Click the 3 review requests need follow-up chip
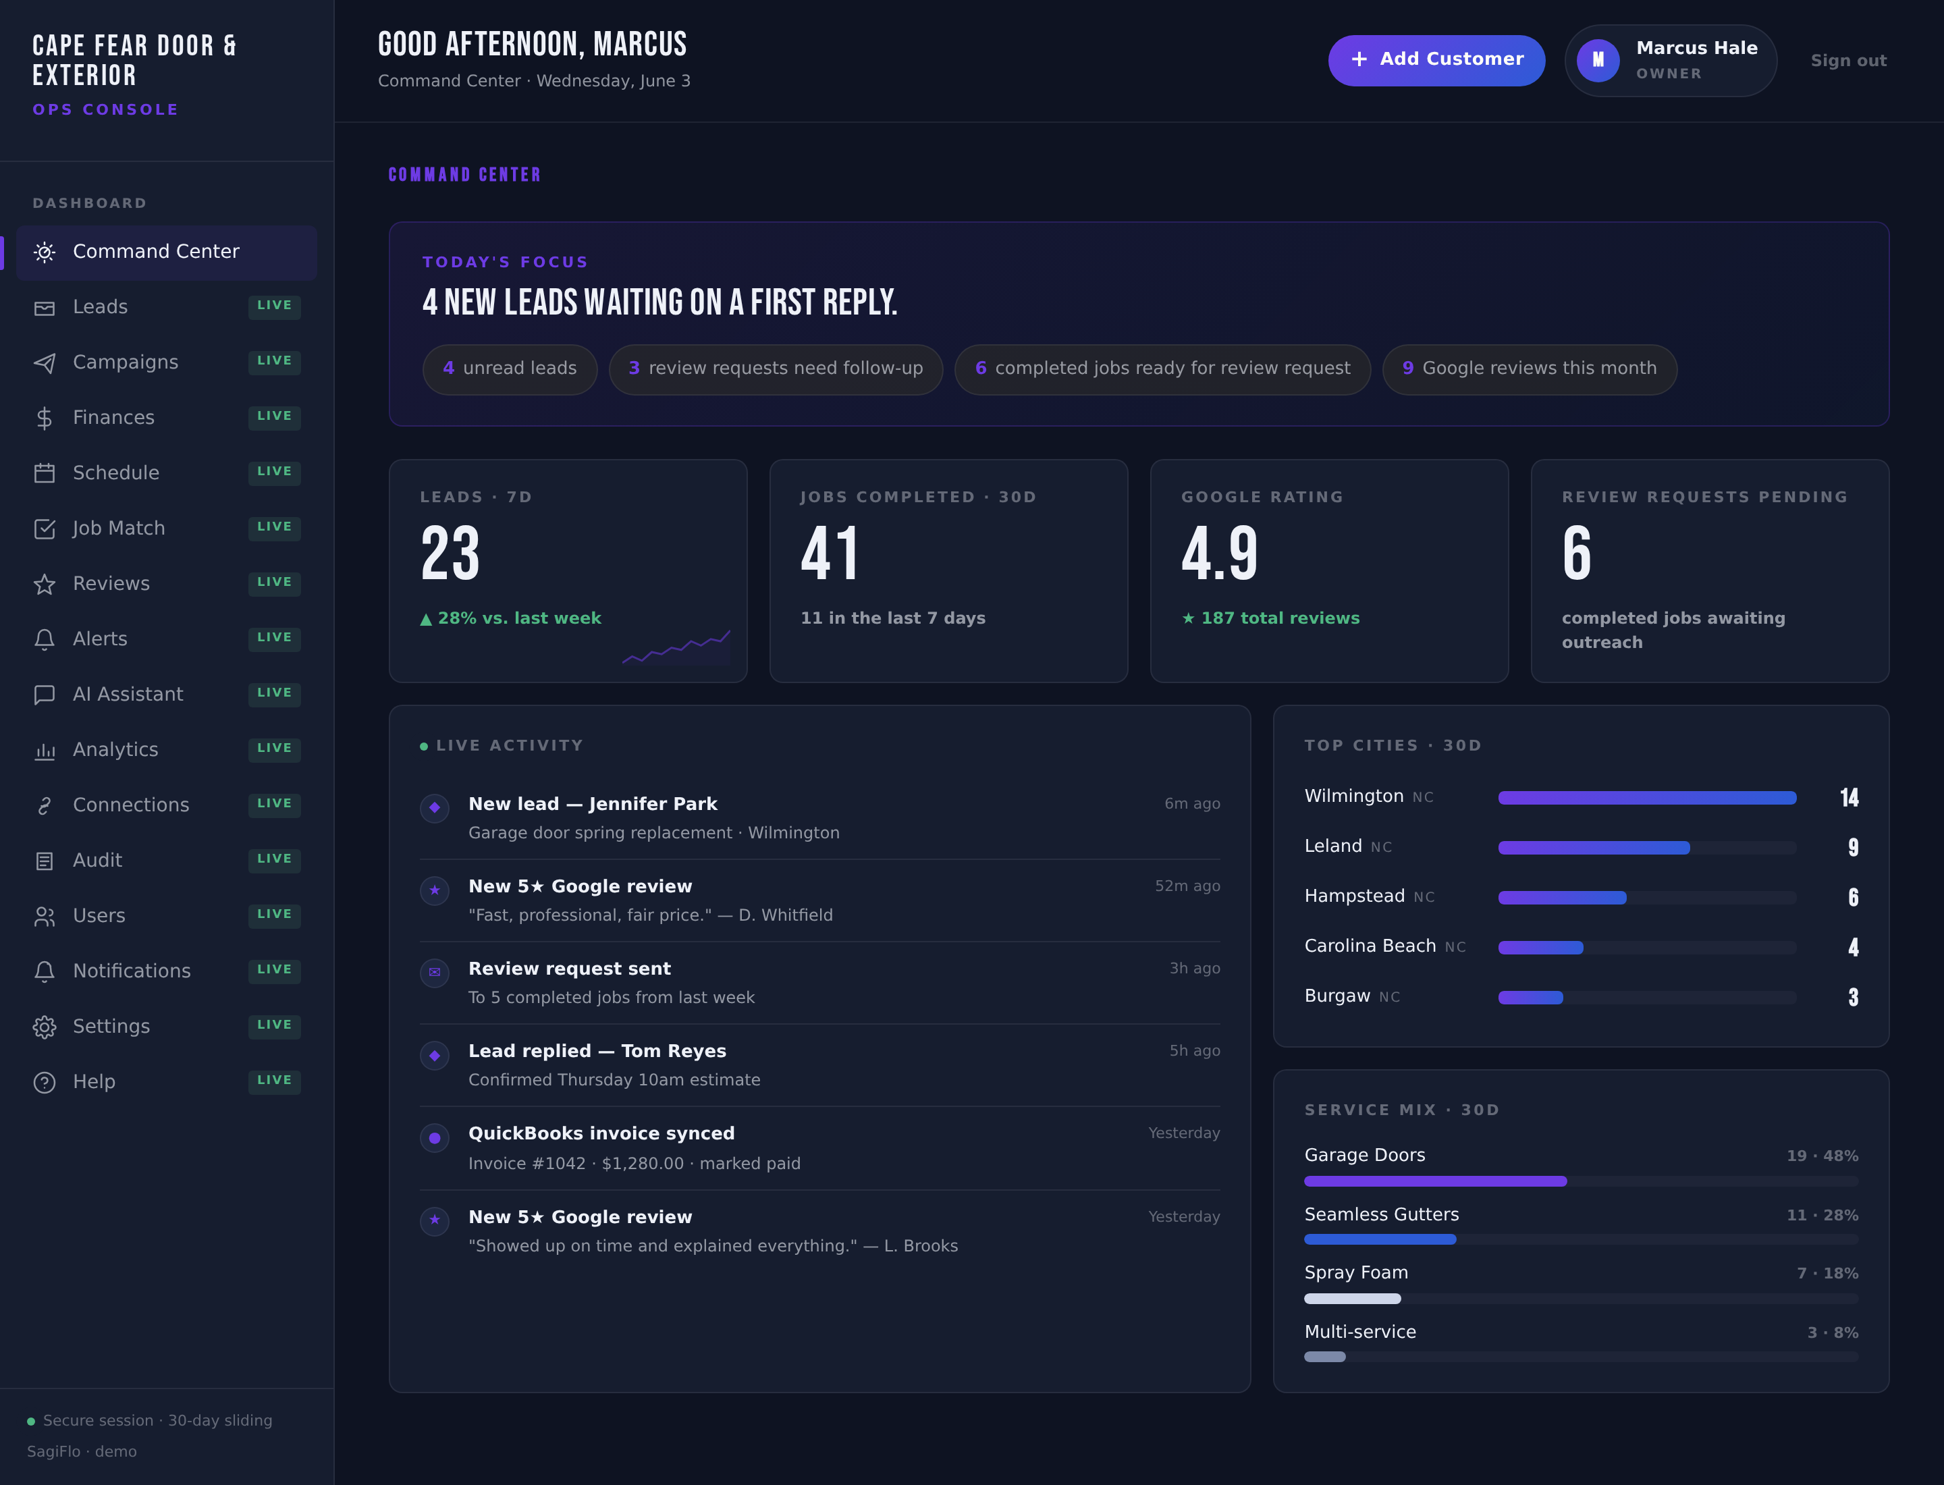1944x1485 pixels. point(776,369)
